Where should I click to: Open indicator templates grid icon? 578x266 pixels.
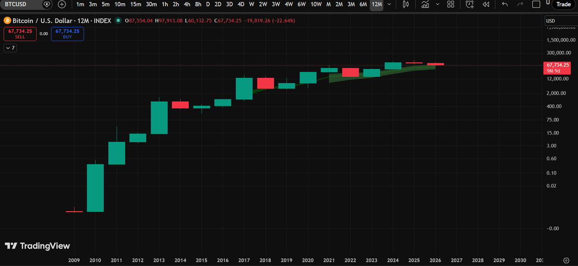[x=450, y=4]
